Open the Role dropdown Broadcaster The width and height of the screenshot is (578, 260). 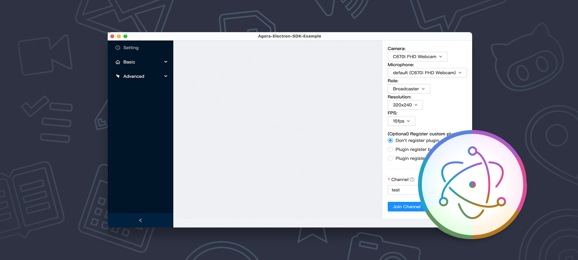(409, 89)
